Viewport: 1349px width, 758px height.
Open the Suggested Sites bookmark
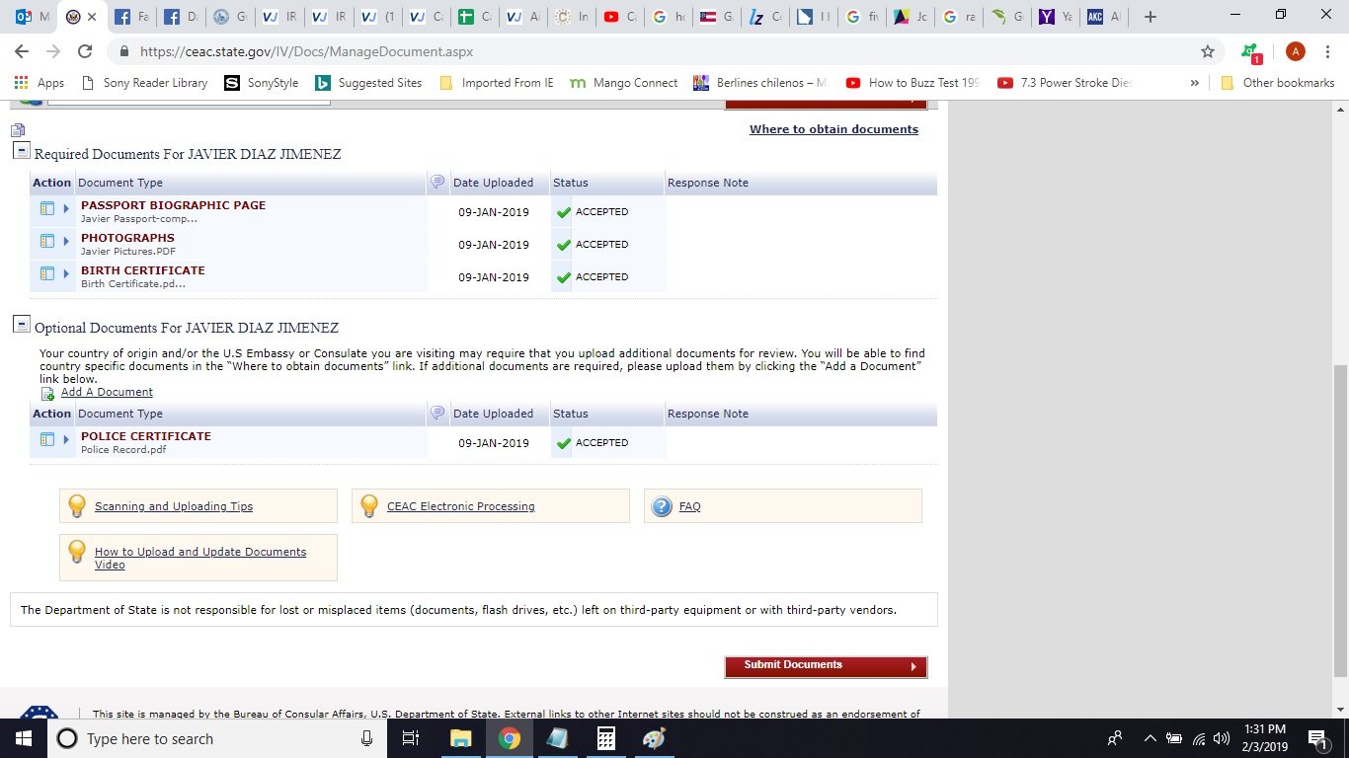tap(368, 83)
